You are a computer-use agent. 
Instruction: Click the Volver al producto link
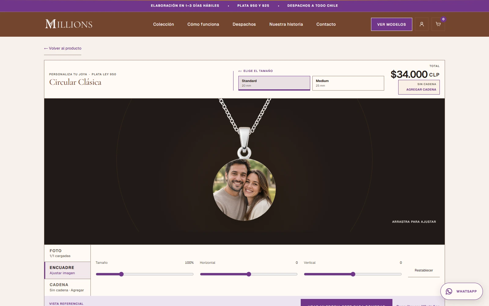click(63, 48)
